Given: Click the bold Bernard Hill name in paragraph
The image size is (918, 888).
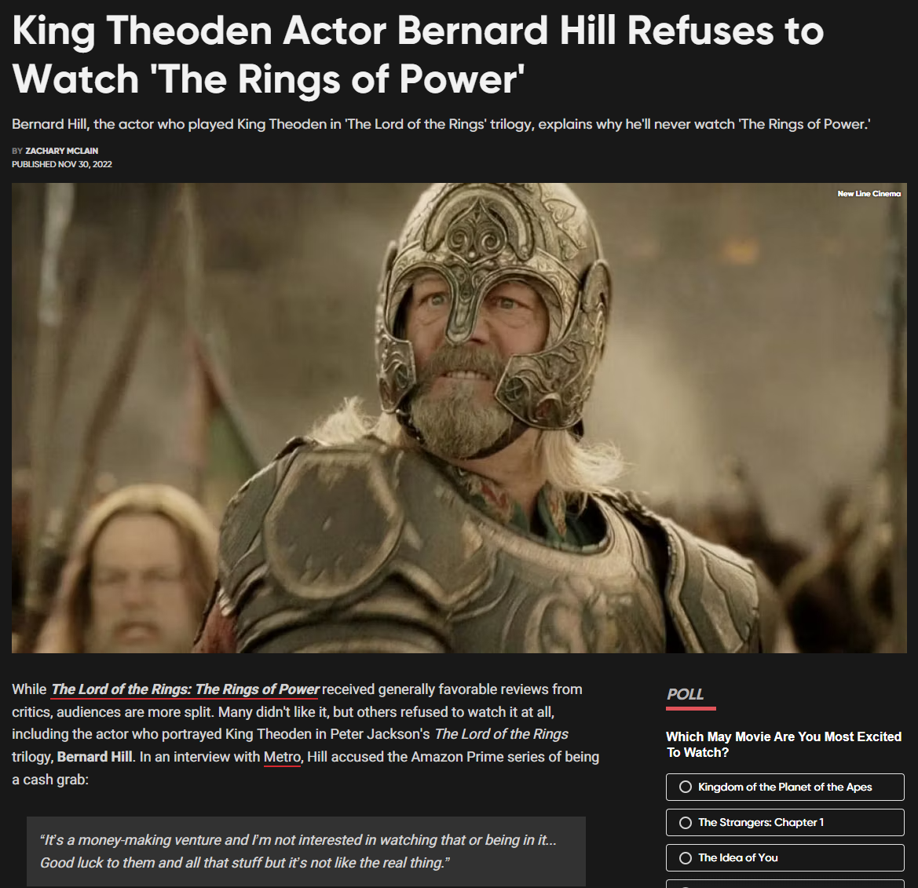Looking at the screenshot, I should click(x=94, y=756).
